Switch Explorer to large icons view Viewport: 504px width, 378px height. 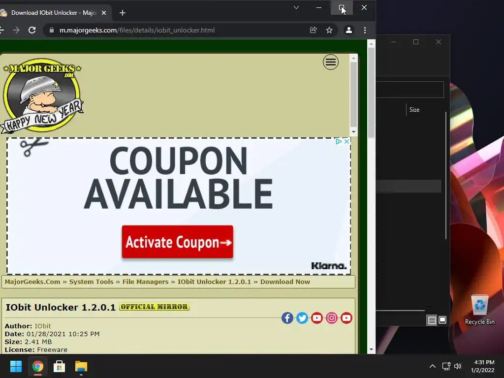[x=442, y=320]
